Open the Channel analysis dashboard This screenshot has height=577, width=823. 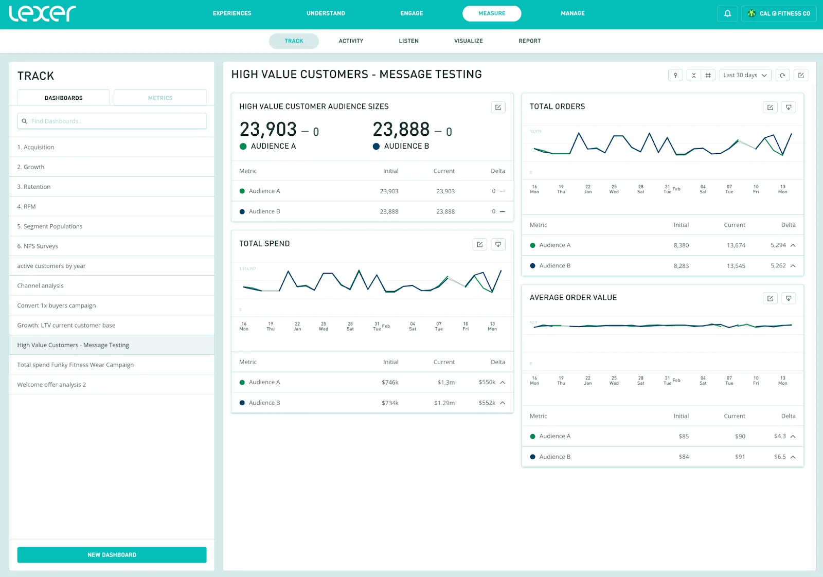tap(112, 286)
